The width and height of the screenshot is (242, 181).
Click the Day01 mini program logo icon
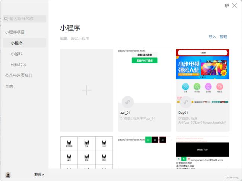coord(186,102)
